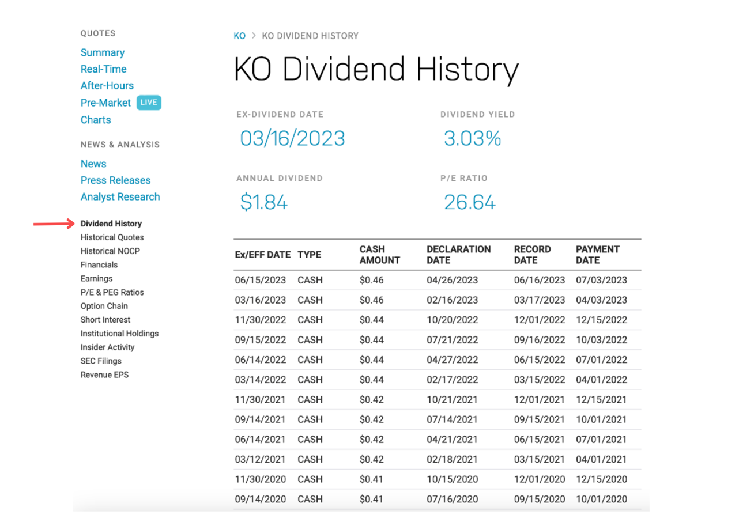Click the 11/30/2021 ex-date cell
Image resolution: width=739 pixels, height=522 pixels.
261,400
